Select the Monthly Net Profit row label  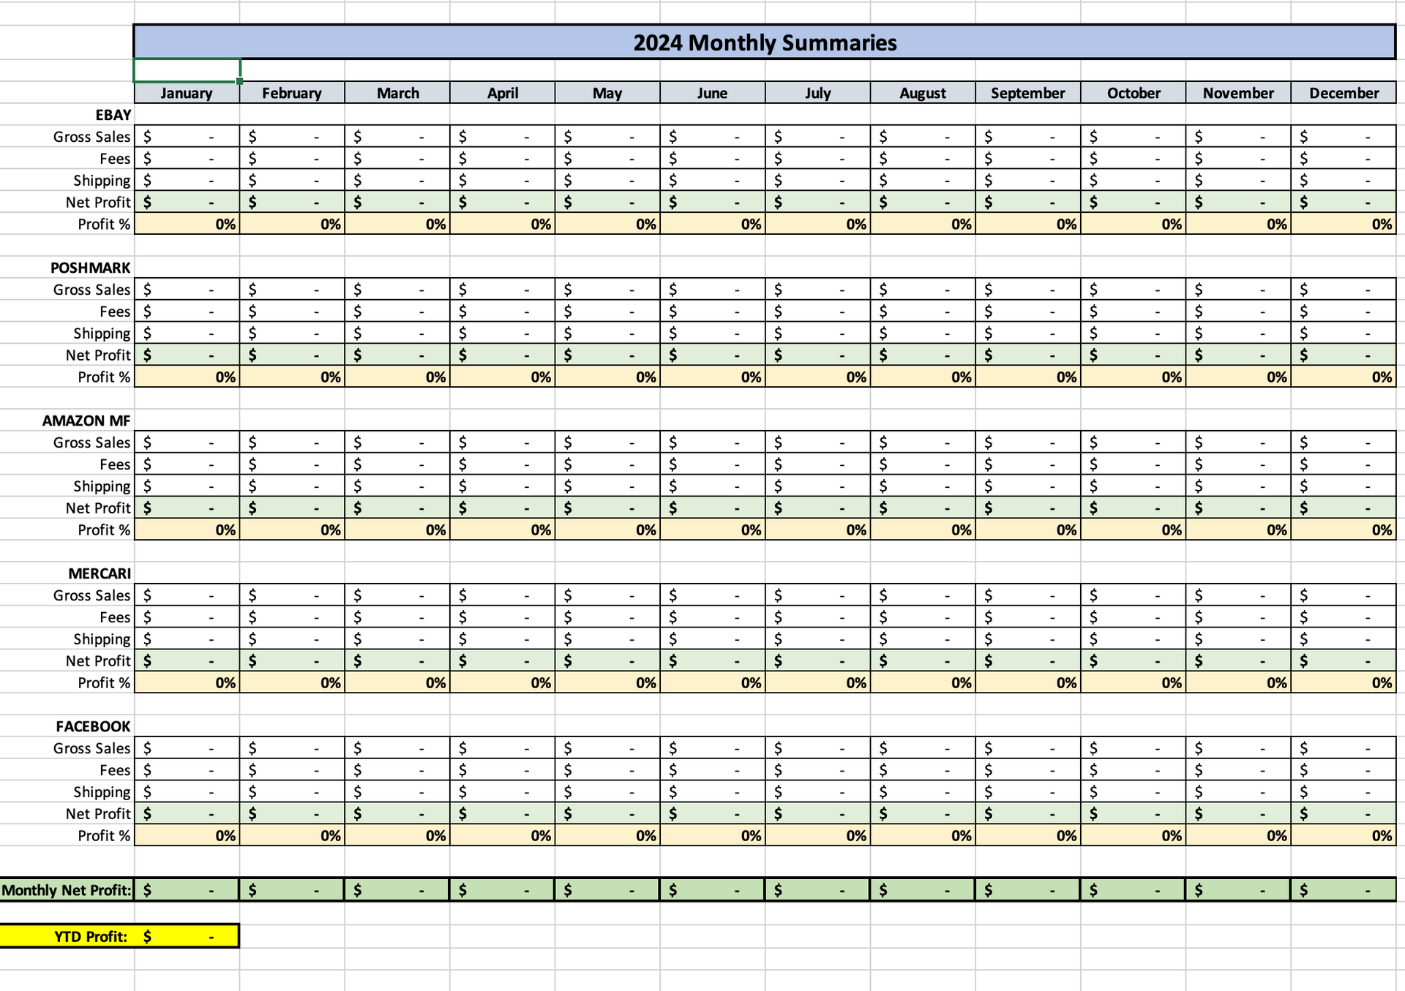[67, 890]
